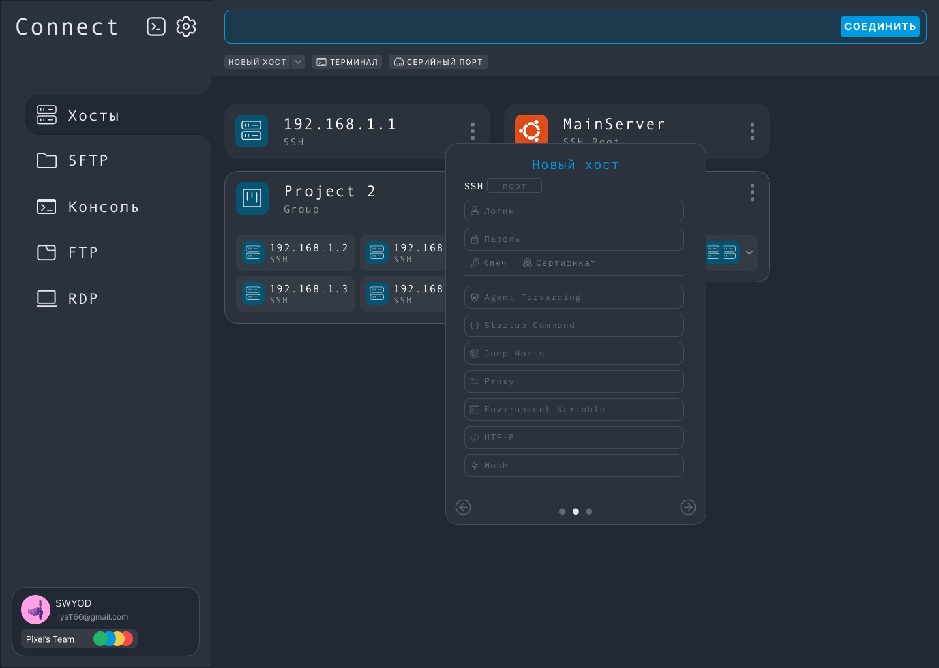This screenshot has width=939, height=668.
Task: Select the Хосты section in the sidebar
Action: [94, 115]
